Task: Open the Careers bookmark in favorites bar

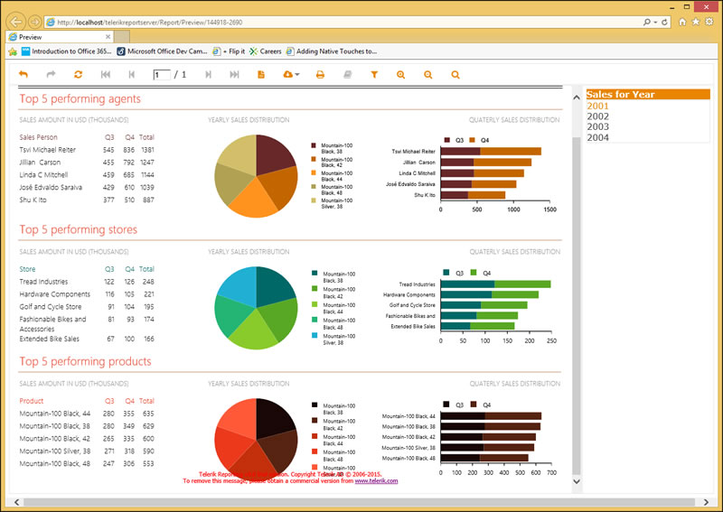Action: click(x=266, y=51)
